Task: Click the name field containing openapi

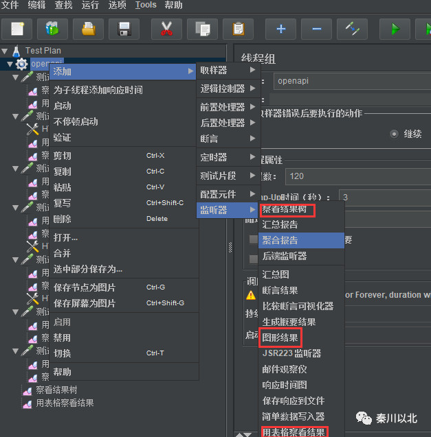Action: 352,81
